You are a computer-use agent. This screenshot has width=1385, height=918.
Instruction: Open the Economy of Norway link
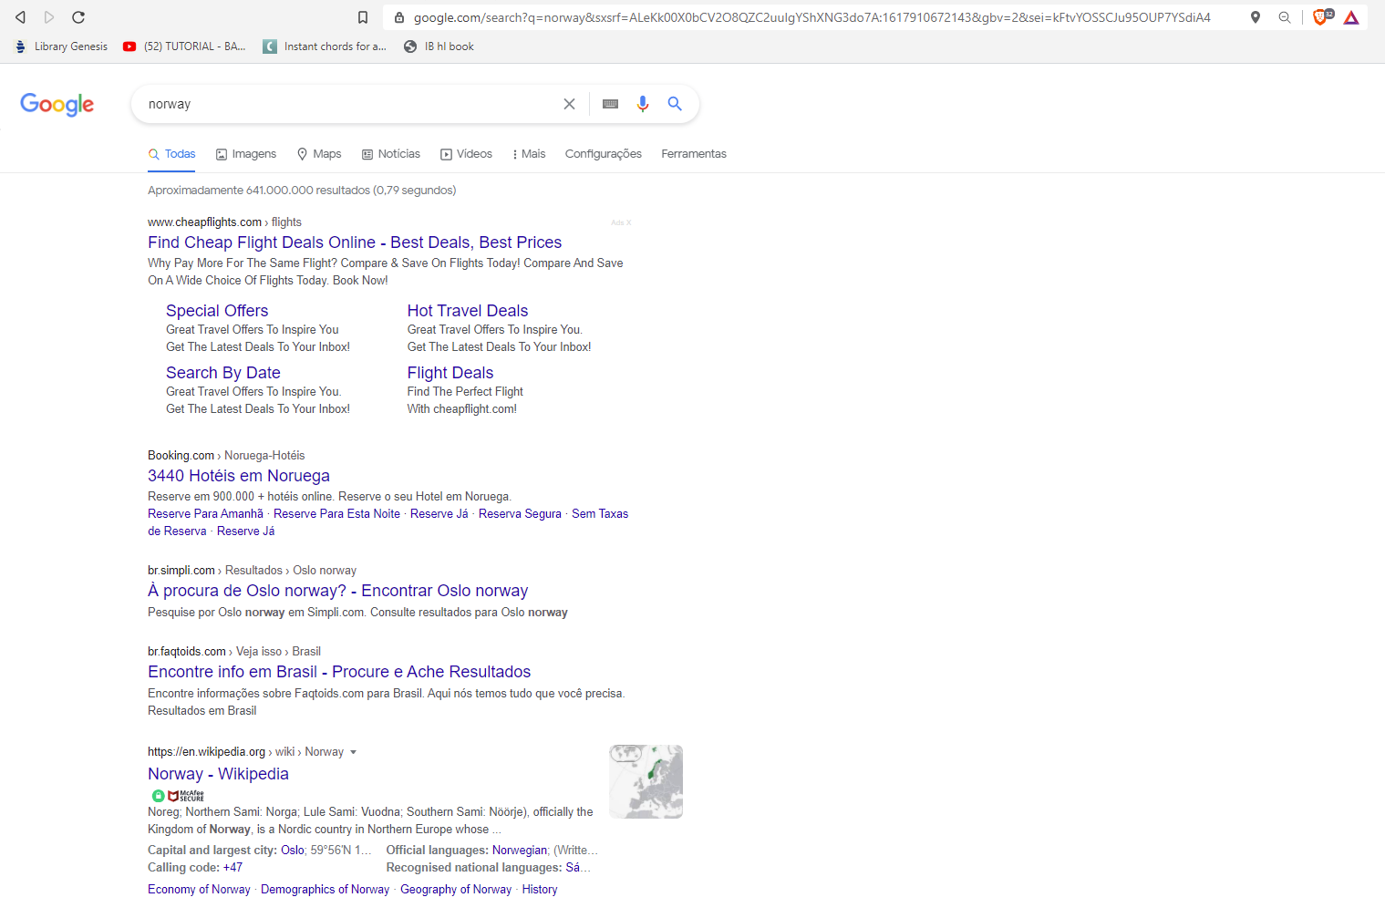199,890
